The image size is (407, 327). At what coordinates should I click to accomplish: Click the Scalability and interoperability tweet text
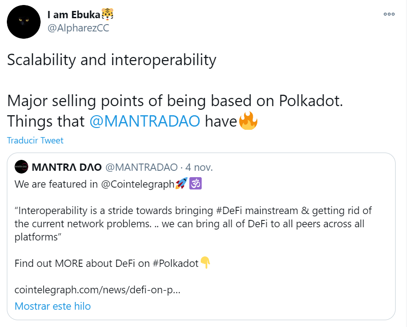[111, 60]
